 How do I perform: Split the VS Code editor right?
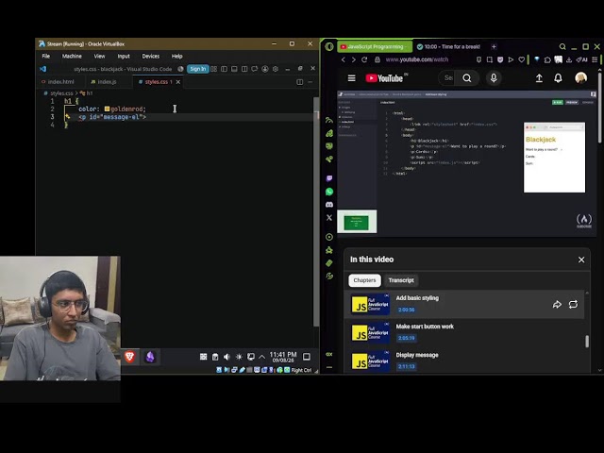tap(300, 82)
